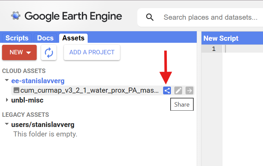Collapse the users/stanislavverg legacy folder
Screen dimensions: 263x166
(7, 124)
